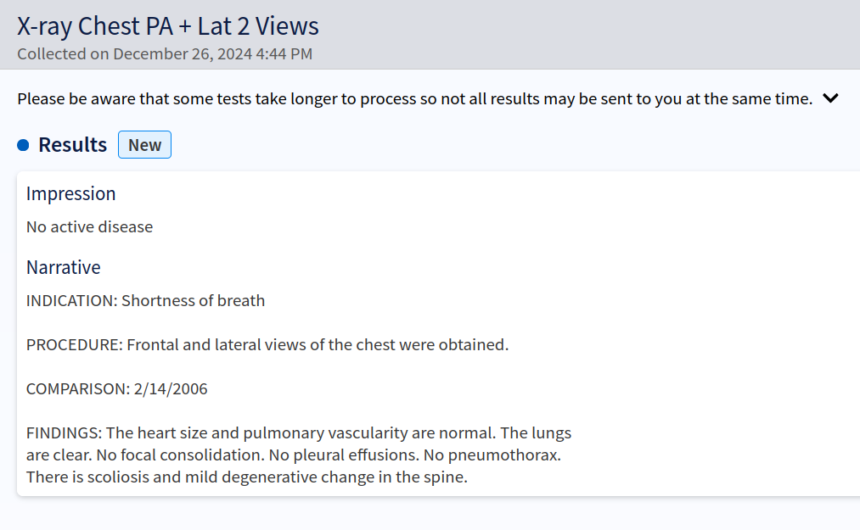
Task: Click the Please be aware notice text
Action: (x=414, y=98)
